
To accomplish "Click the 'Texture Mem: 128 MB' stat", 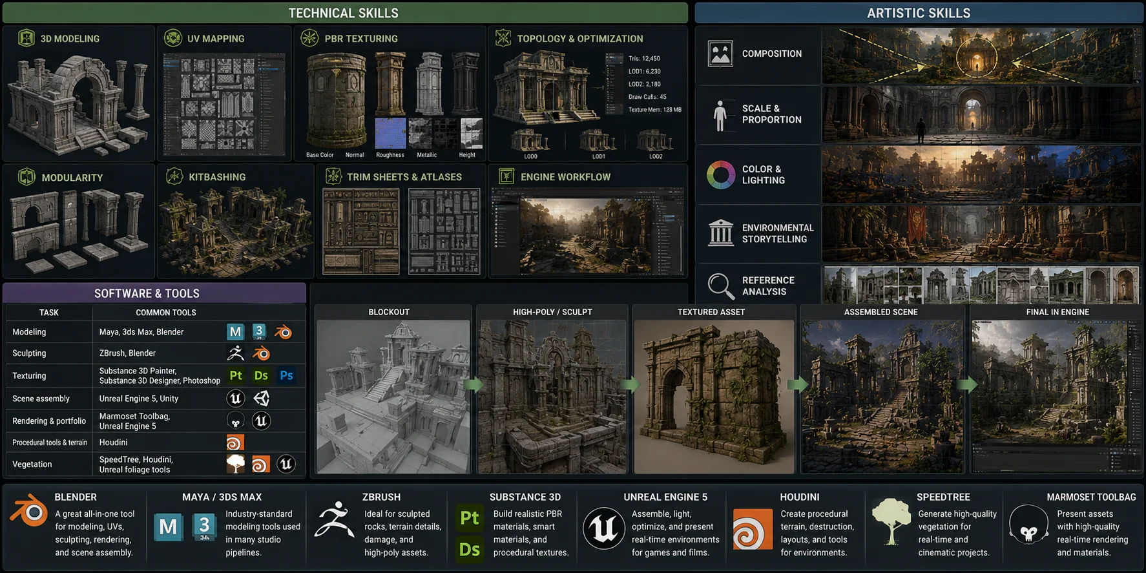I will pos(654,110).
